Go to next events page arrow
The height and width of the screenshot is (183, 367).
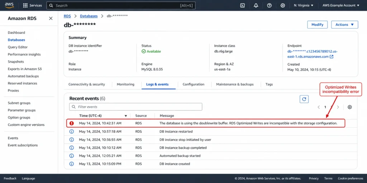(338, 107)
